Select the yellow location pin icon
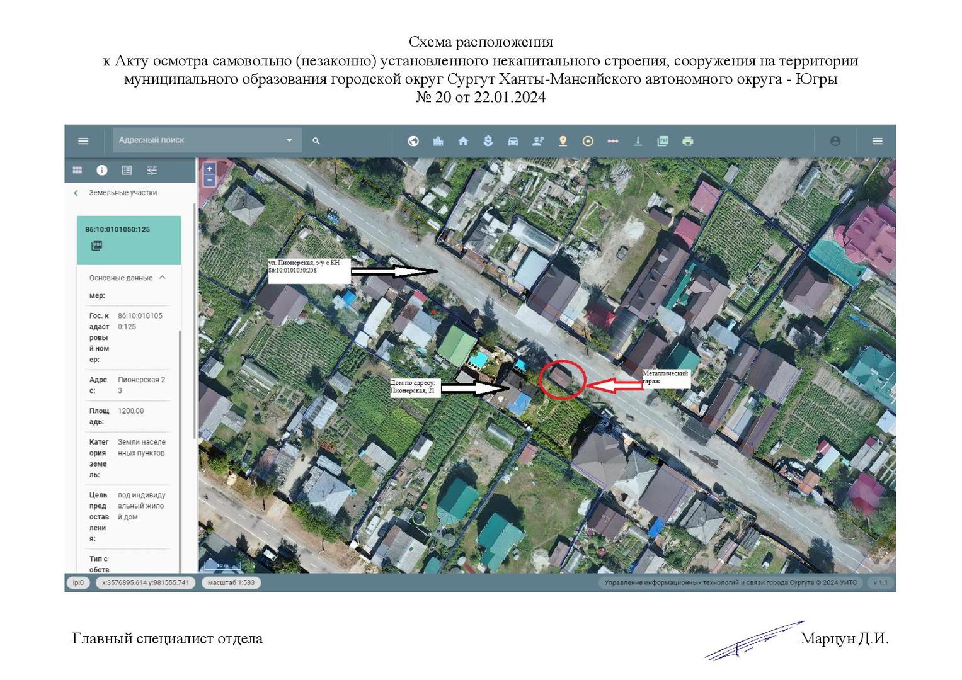 pyautogui.click(x=563, y=141)
